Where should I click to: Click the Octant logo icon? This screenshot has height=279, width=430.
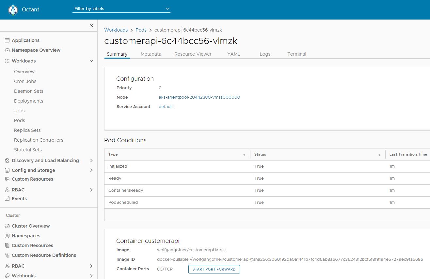coord(13,10)
